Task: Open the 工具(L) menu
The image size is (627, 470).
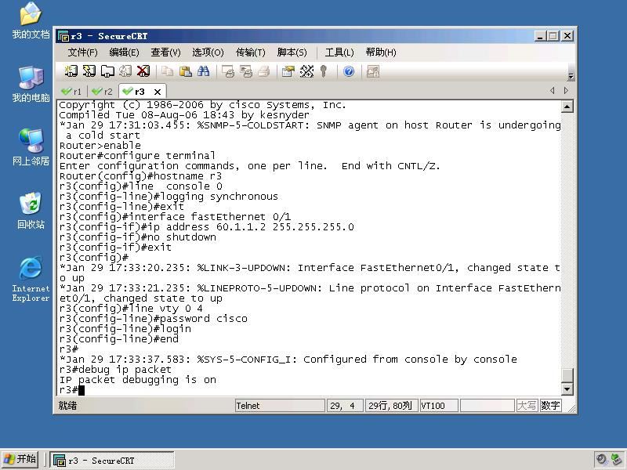Action: tap(339, 52)
